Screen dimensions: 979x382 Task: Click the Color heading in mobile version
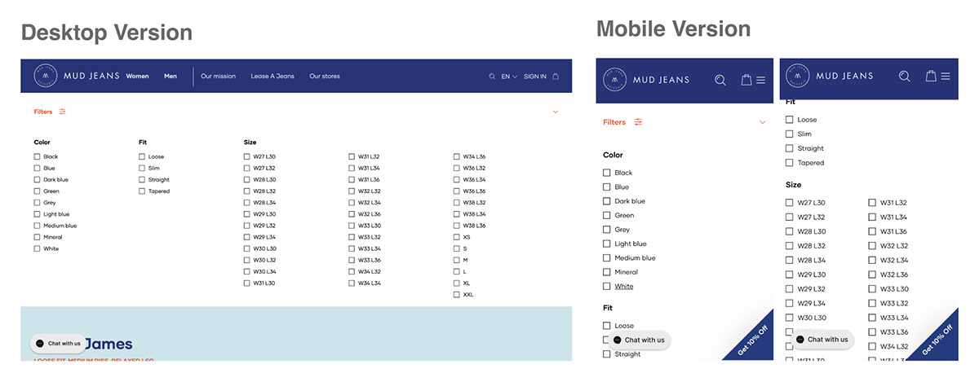[x=613, y=155]
